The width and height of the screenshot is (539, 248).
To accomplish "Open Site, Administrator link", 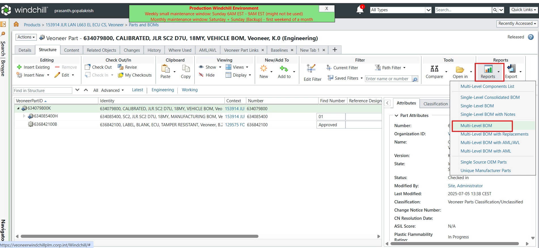I will click(465, 186).
